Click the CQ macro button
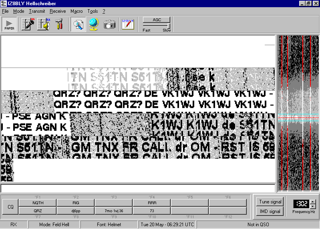320x229 pixels. tap(10, 207)
